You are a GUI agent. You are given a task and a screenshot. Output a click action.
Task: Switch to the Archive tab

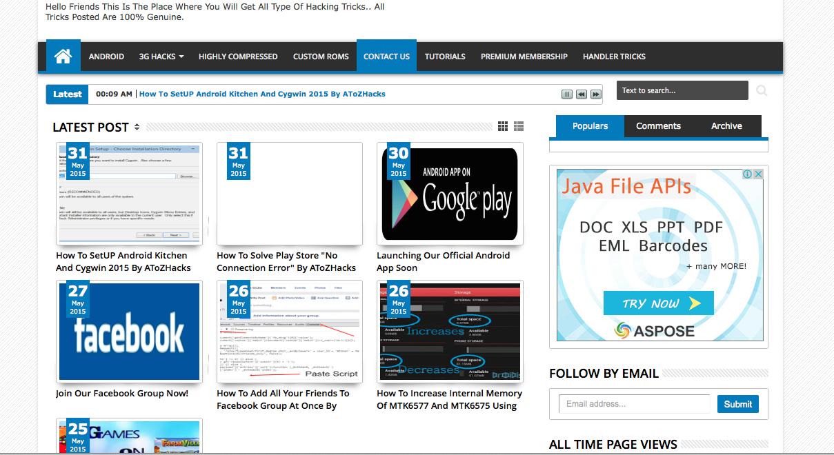pyautogui.click(x=726, y=126)
